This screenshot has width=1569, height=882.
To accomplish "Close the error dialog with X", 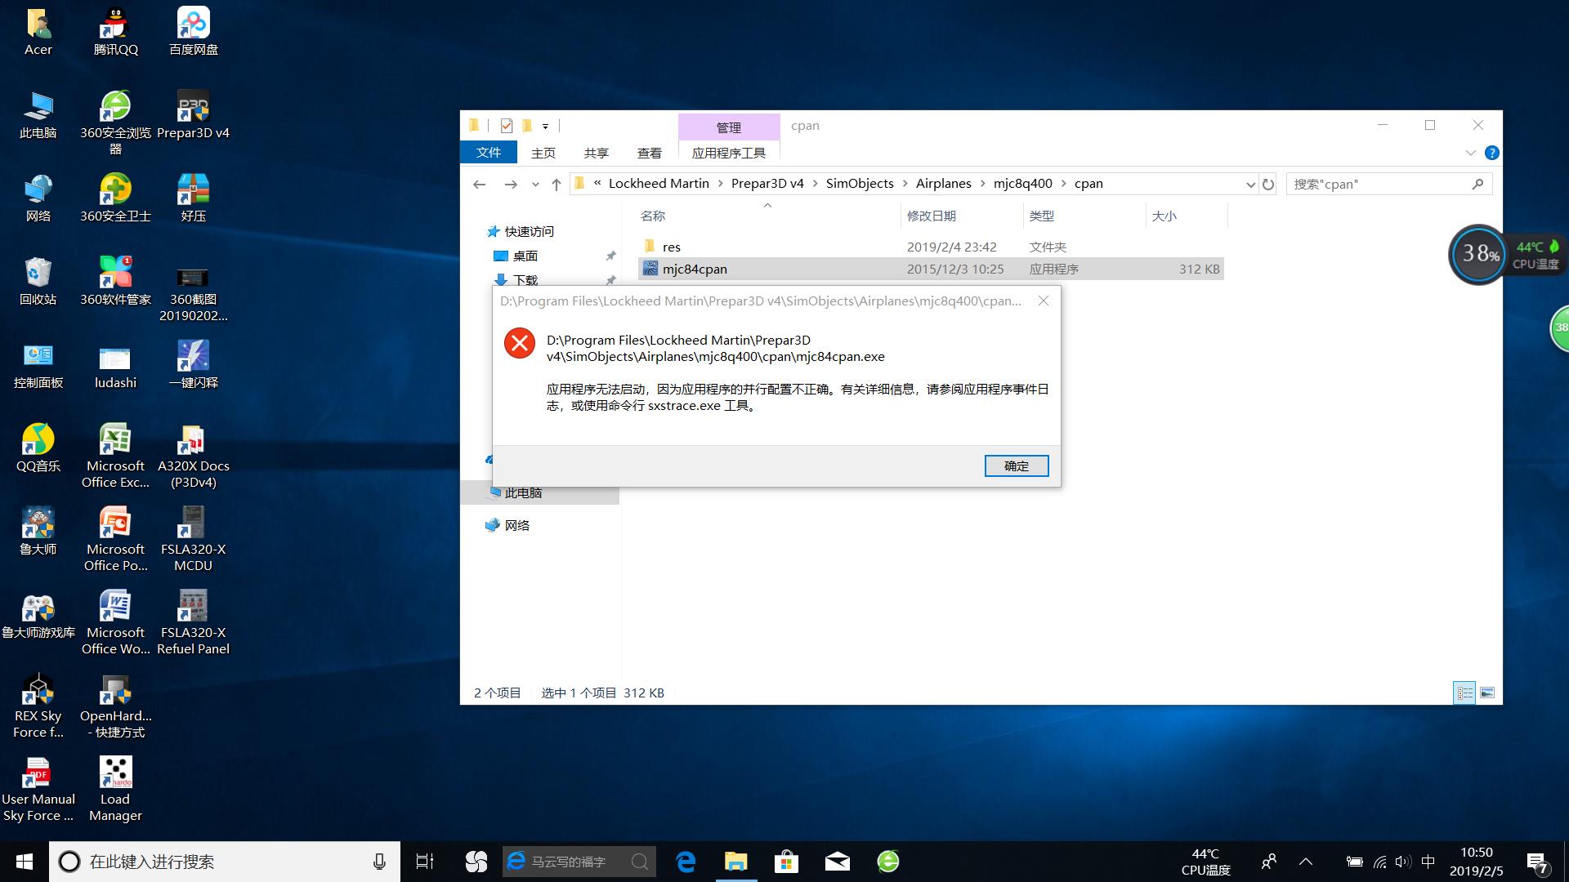I will (1043, 301).
